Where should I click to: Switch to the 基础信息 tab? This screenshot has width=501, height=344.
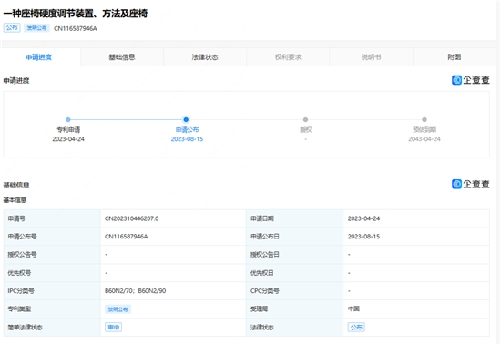click(122, 57)
